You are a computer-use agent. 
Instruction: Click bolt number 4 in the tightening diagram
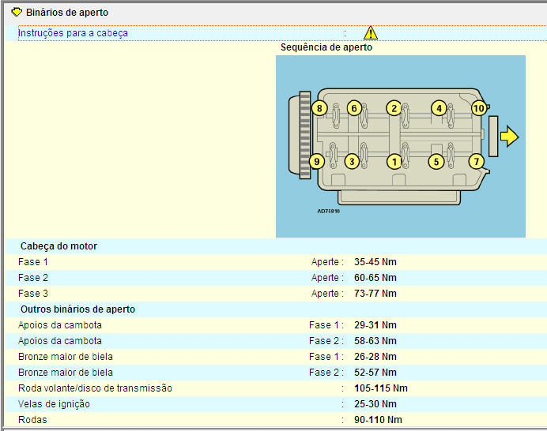click(438, 108)
